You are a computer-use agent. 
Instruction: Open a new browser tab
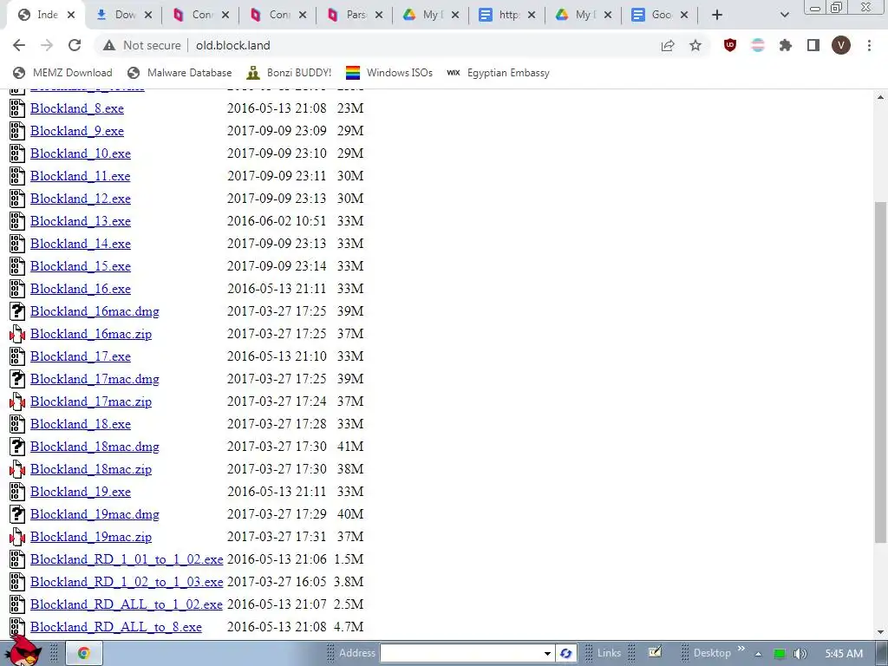coord(717,15)
